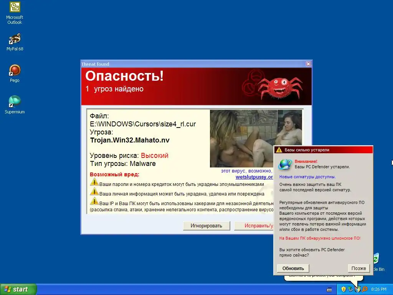The image size is (393, 295).
Task: Click the Опасность! heading
Action: pyautogui.click(x=124, y=76)
